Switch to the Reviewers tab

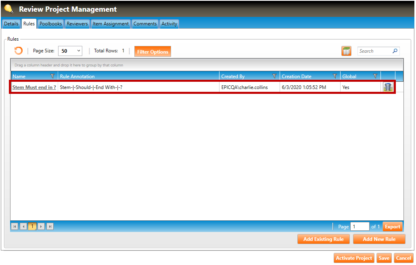(77, 24)
